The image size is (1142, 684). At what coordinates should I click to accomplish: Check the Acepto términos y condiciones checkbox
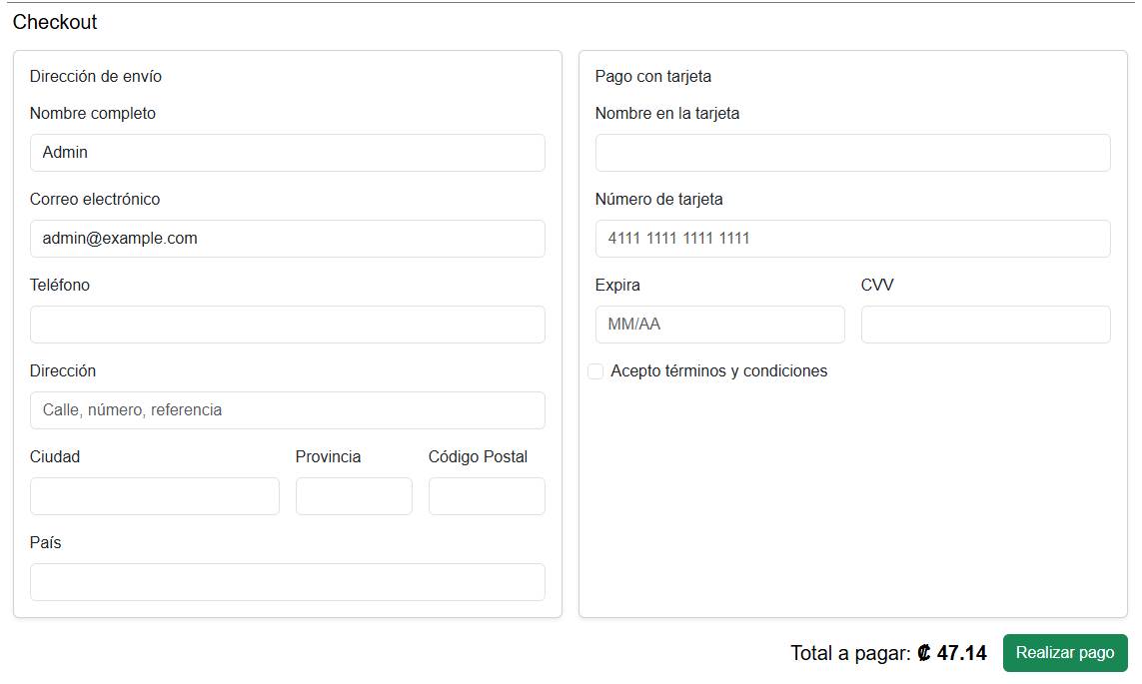coord(595,371)
